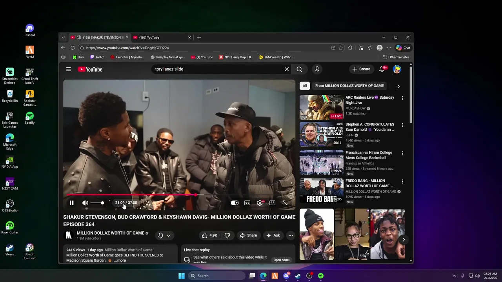
Task: Mute the video volume speaker icon
Action: 85,203
